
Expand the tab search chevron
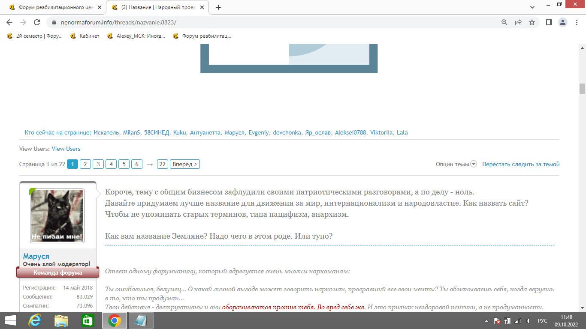point(532,7)
